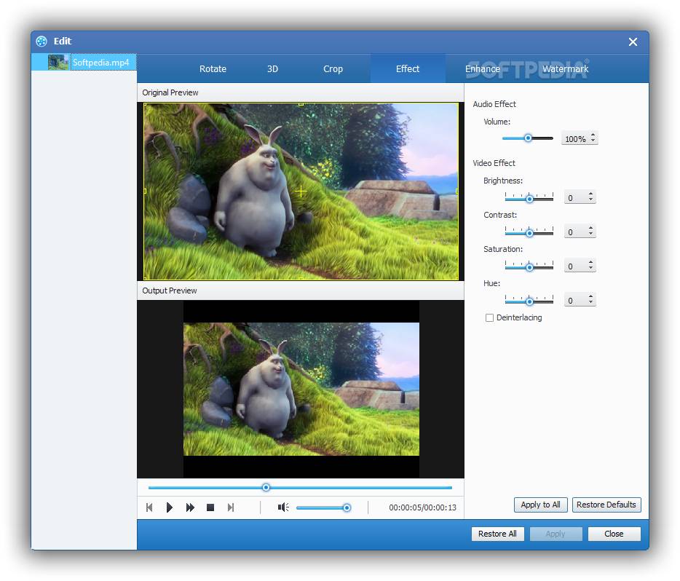
Task: Close the Edit window with X
Action: click(633, 41)
